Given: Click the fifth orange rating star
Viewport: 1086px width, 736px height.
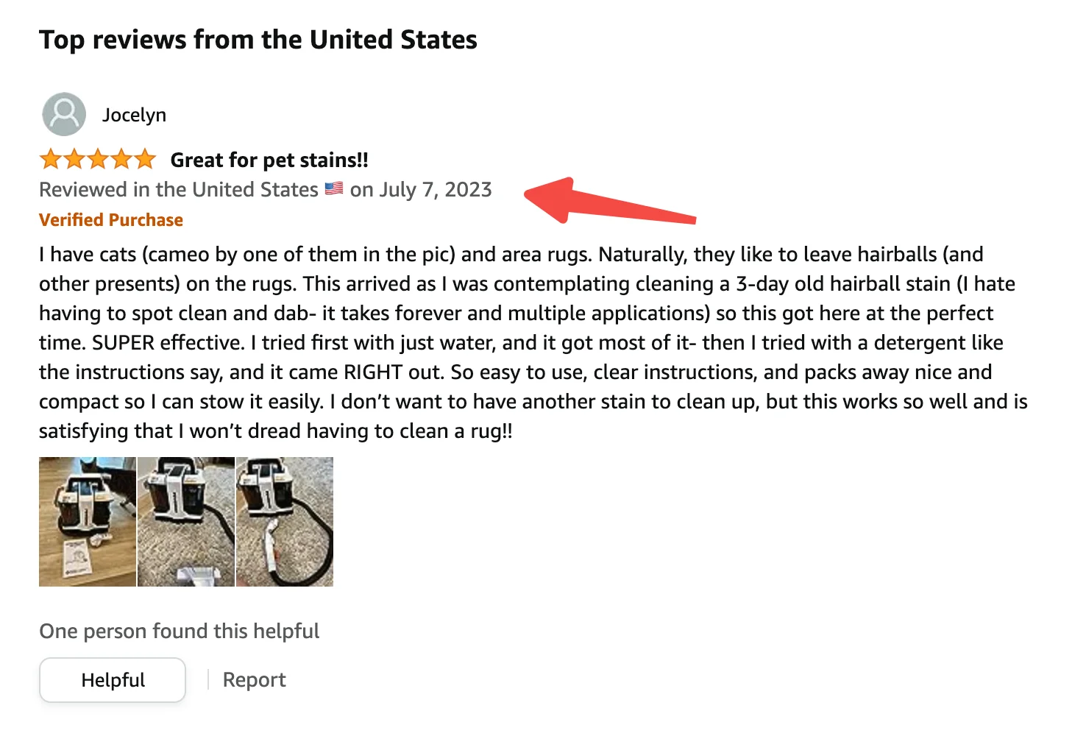Looking at the screenshot, I should pyautogui.click(x=145, y=159).
